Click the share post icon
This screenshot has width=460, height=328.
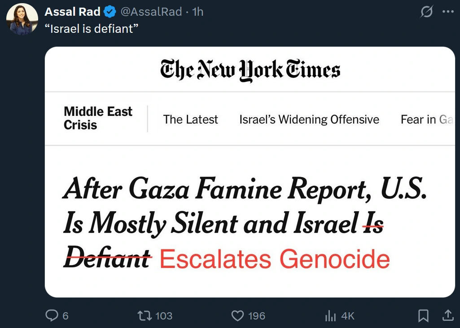pyautogui.click(x=448, y=316)
